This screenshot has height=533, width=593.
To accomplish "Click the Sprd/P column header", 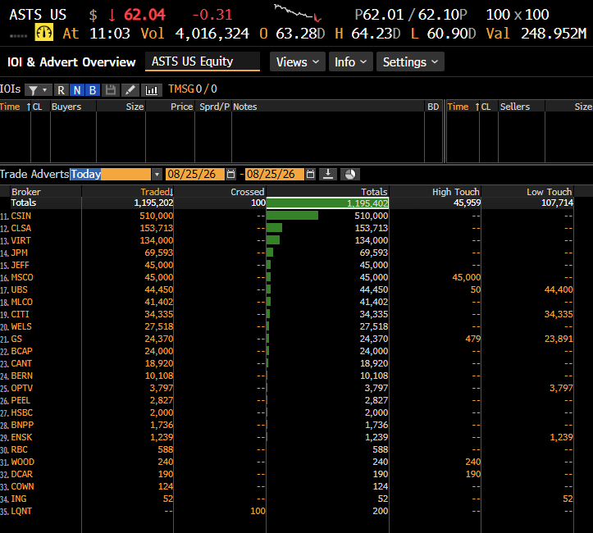I will point(214,107).
